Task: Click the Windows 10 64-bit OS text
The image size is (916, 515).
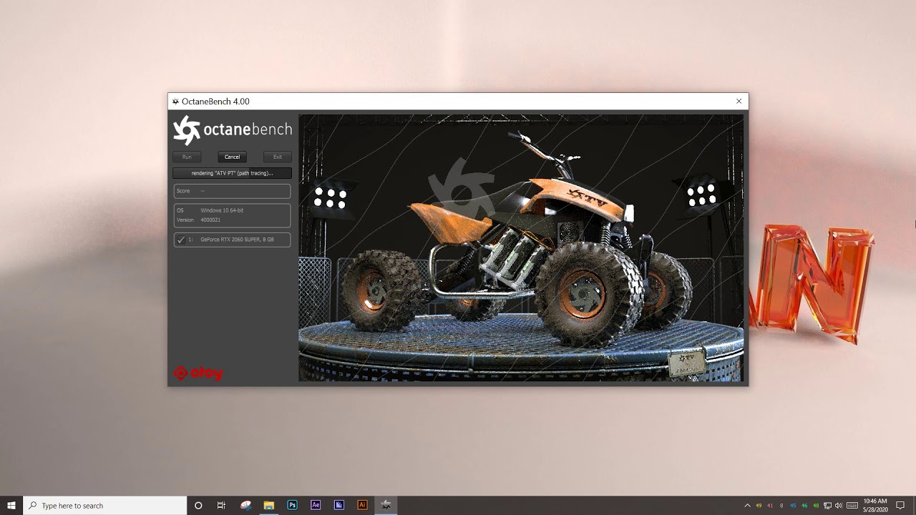Action: tap(222, 210)
